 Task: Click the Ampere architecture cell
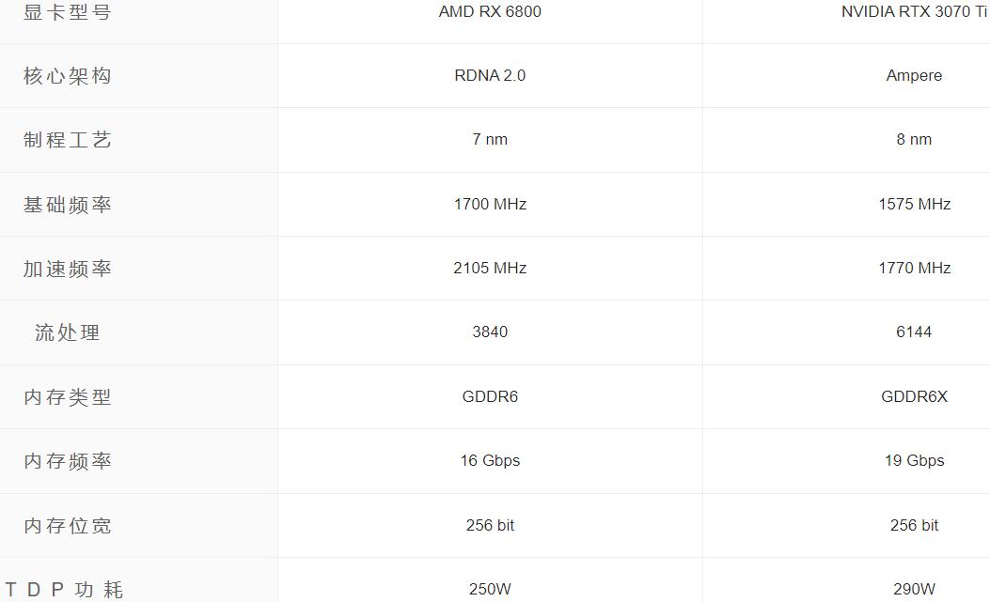point(914,76)
